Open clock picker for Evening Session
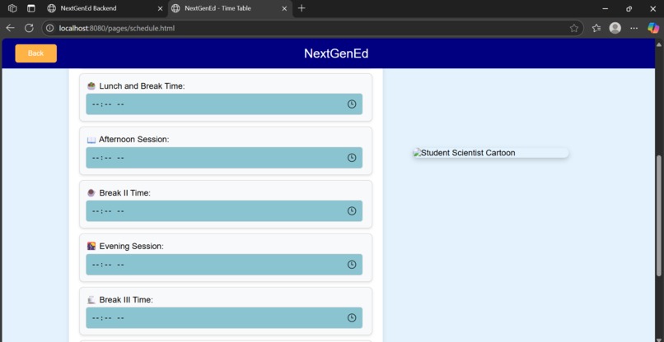This screenshot has width=664, height=342. click(352, 265)
